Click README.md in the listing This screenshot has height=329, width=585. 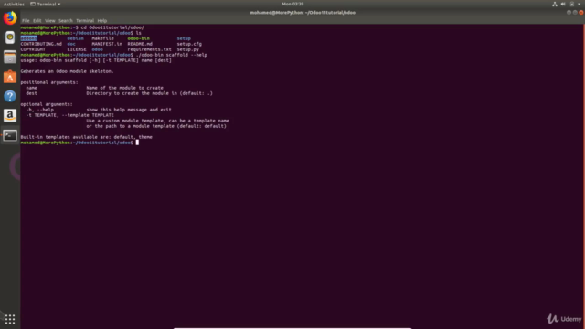click(140, 44)
